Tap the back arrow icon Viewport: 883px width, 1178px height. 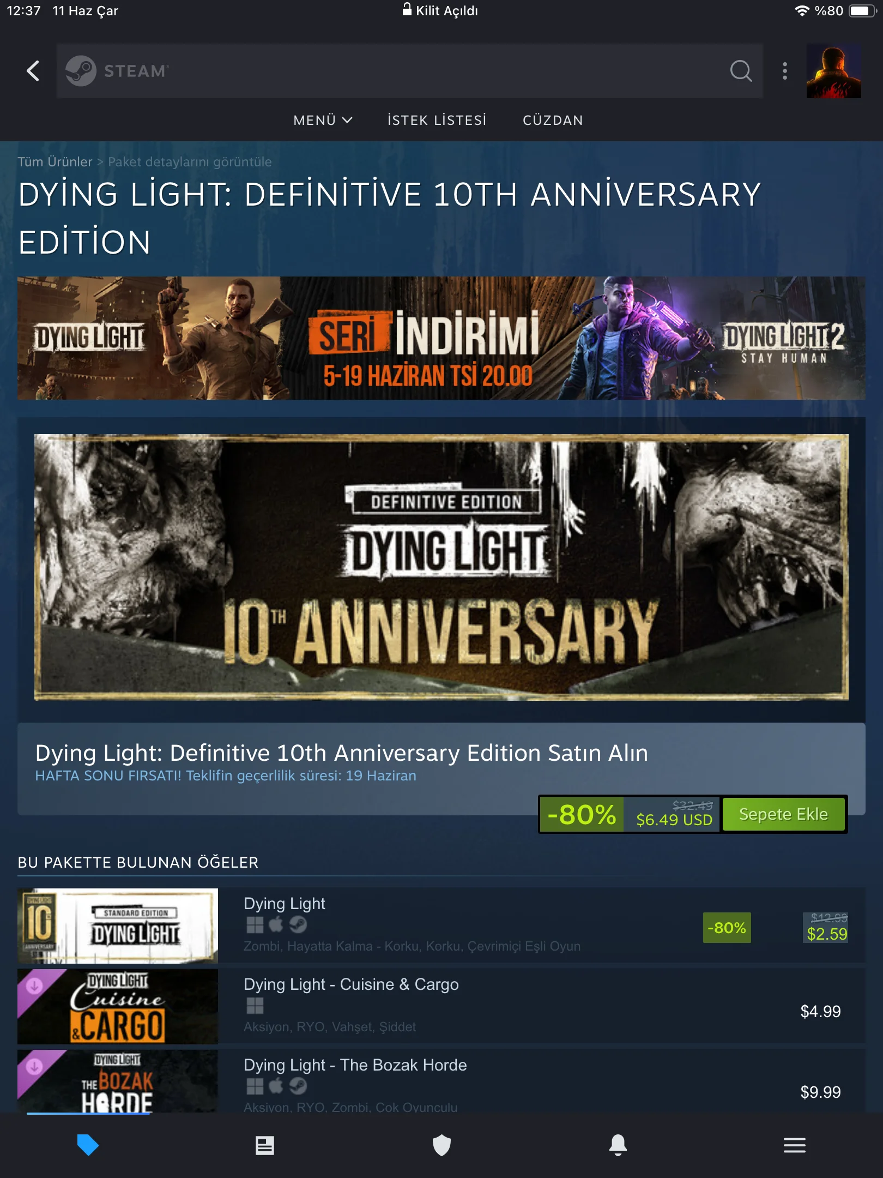(x=33, y=71)
